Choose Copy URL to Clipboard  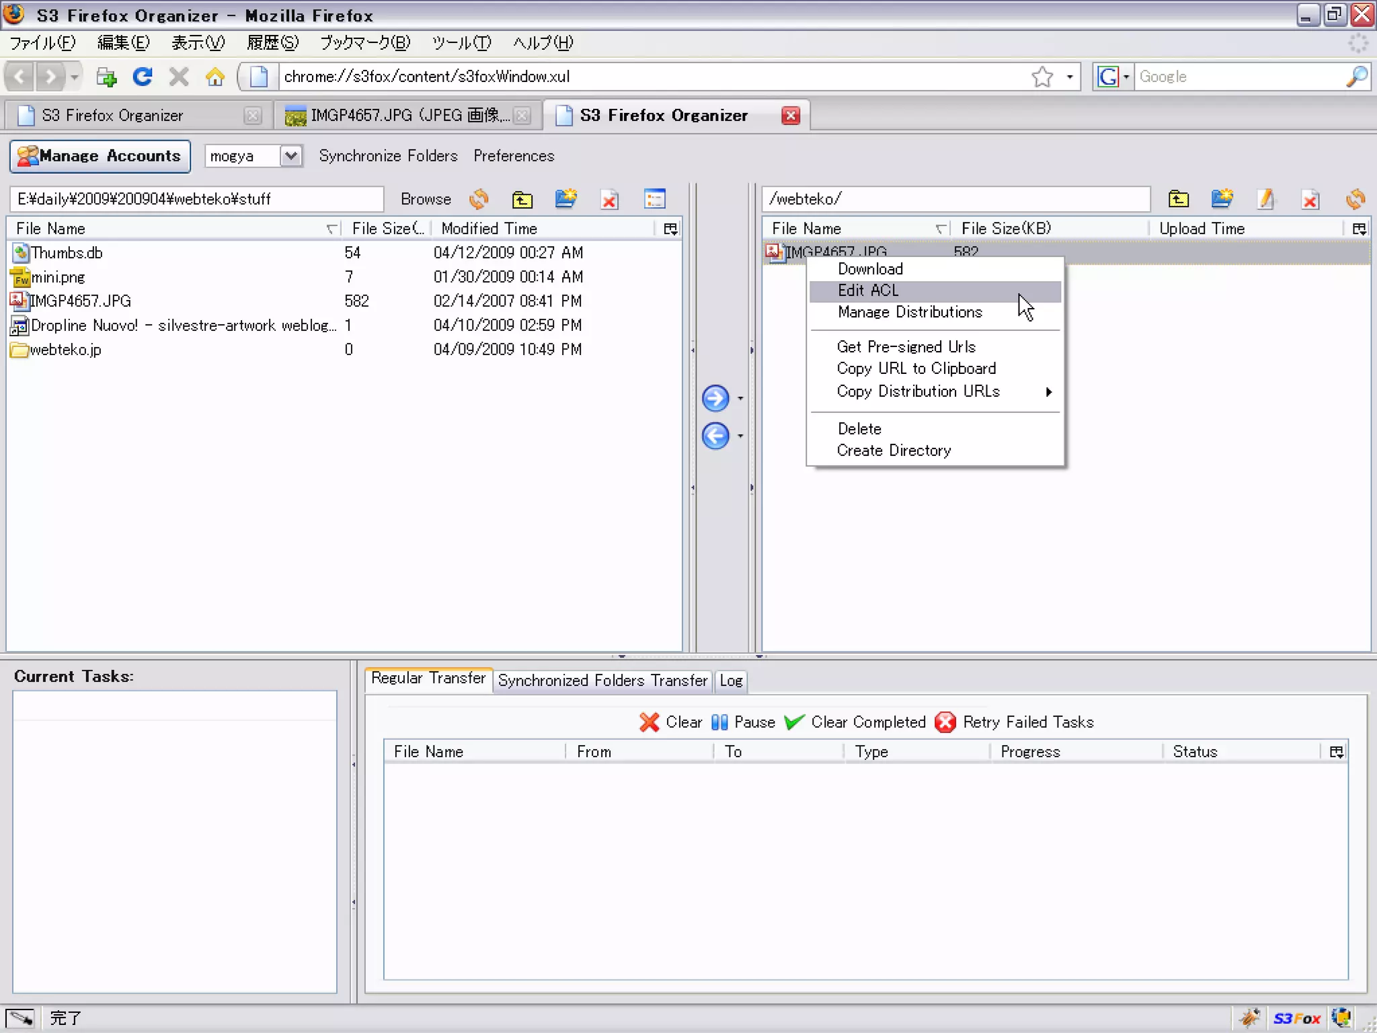pyautogui.click(x=936, y=369)
